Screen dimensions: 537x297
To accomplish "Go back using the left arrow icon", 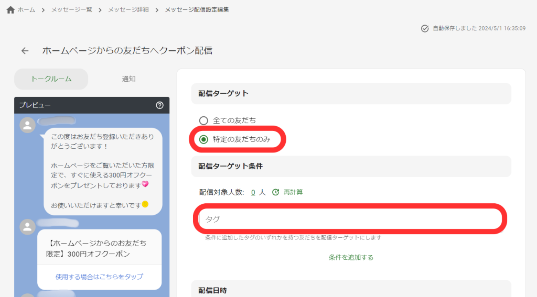I will tap(25, 51).
